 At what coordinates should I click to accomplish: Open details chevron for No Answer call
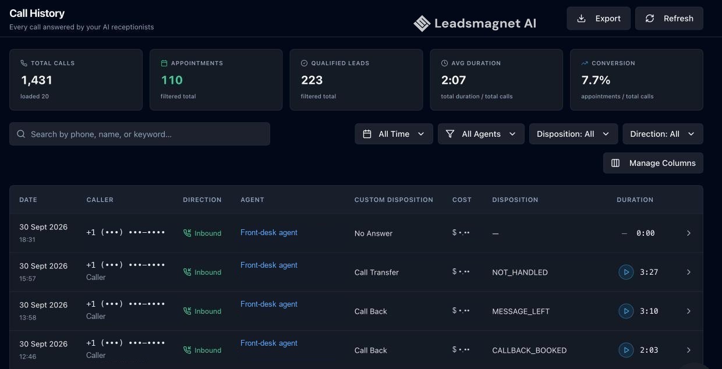point(689,233)
